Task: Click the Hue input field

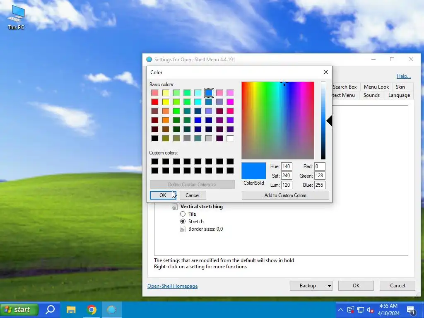Action: (287, 166)
